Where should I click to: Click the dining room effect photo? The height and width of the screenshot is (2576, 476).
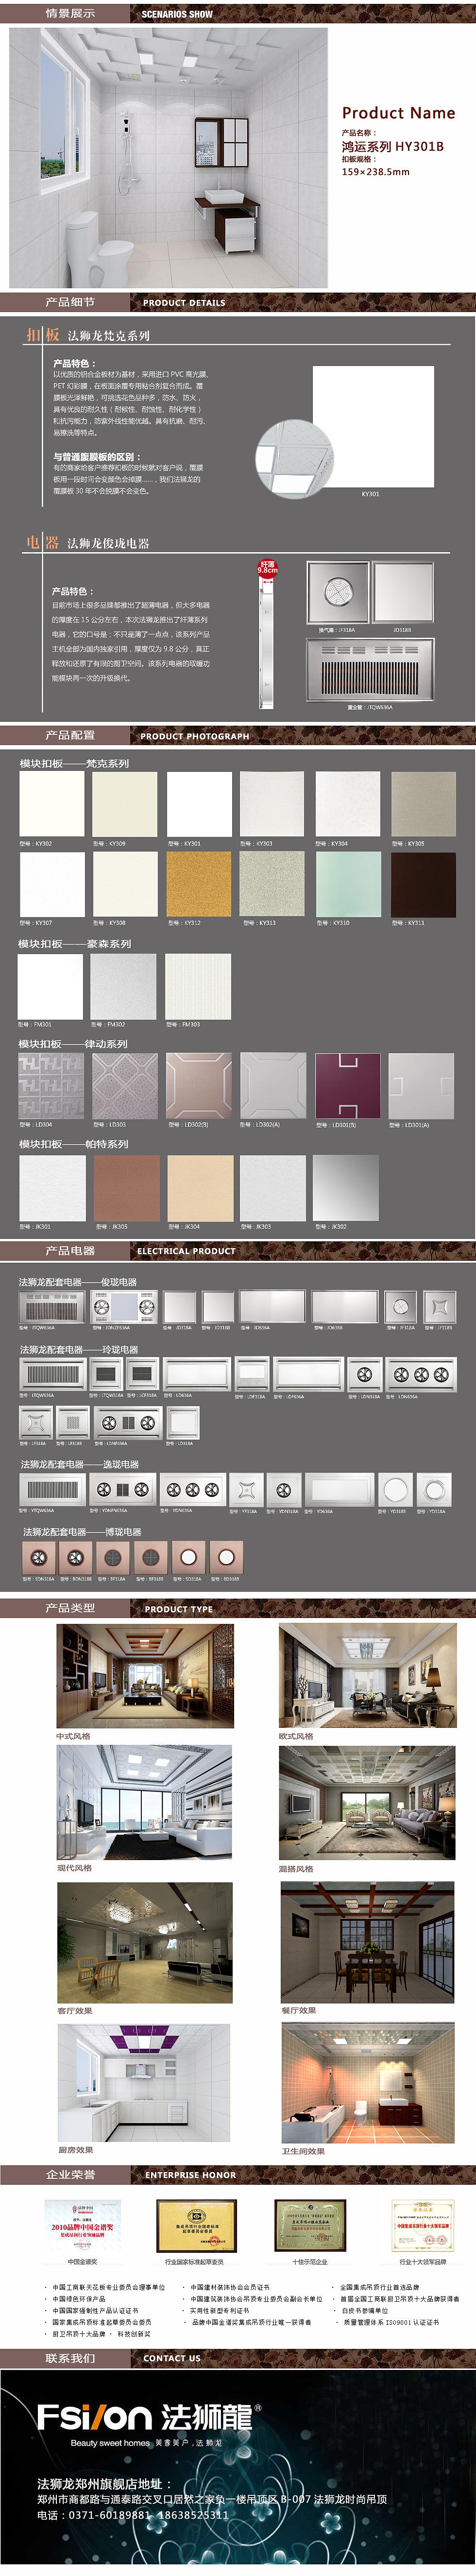(x=367, y=1943)
